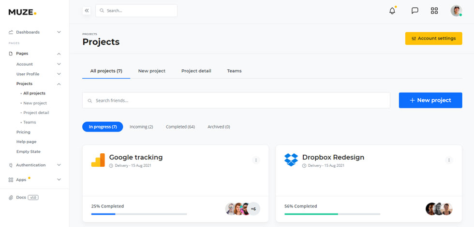Expand the Authentication menu chevron

[59, 165]
